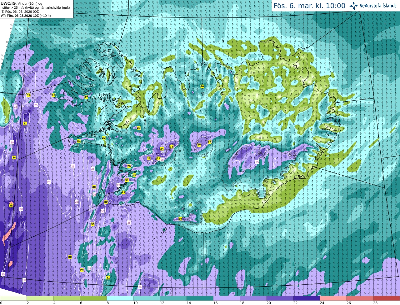This screenshot has width=400, height=305.
Task: Pick the 18–20 m/s lavender swatch
Action: pyautogui.click(x=253, y=298)
